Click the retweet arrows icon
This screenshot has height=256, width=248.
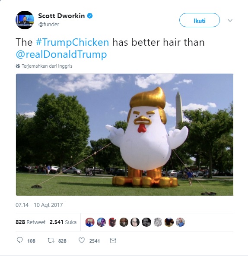click(x=51, y=240)
